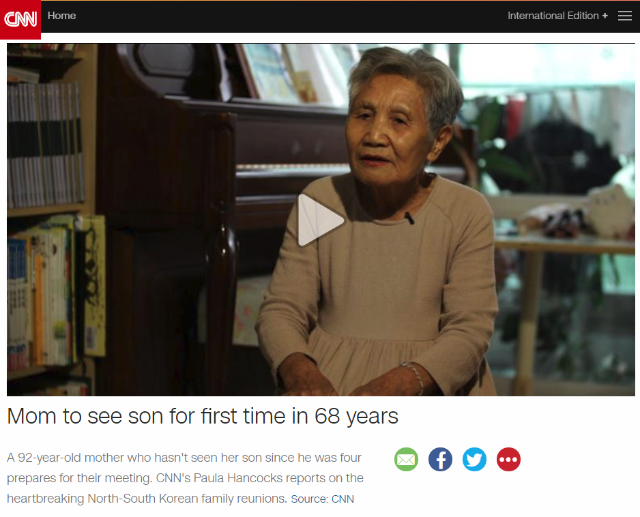Open the International Edition selector

click(557, 16)
